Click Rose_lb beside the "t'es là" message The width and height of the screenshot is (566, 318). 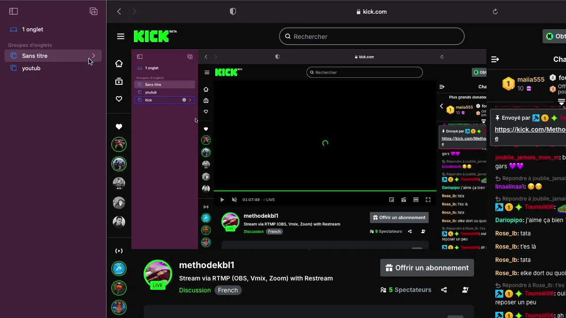pos(506,246)
